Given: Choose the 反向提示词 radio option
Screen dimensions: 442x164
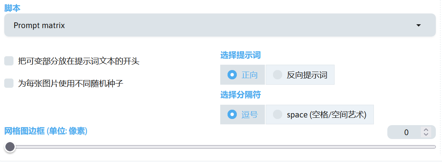Looking at the screenshot, I should (278, 75).
